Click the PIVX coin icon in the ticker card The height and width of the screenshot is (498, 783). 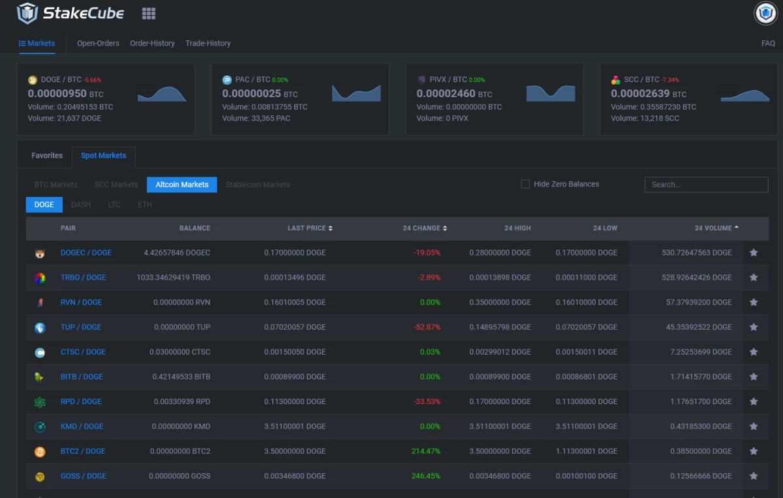(422, 80)
